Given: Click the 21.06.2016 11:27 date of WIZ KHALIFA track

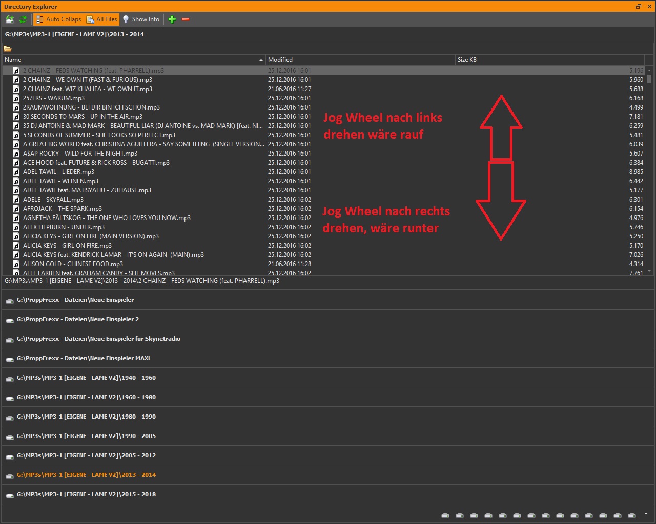Looking at the screenshot, I should coord(290,89).
